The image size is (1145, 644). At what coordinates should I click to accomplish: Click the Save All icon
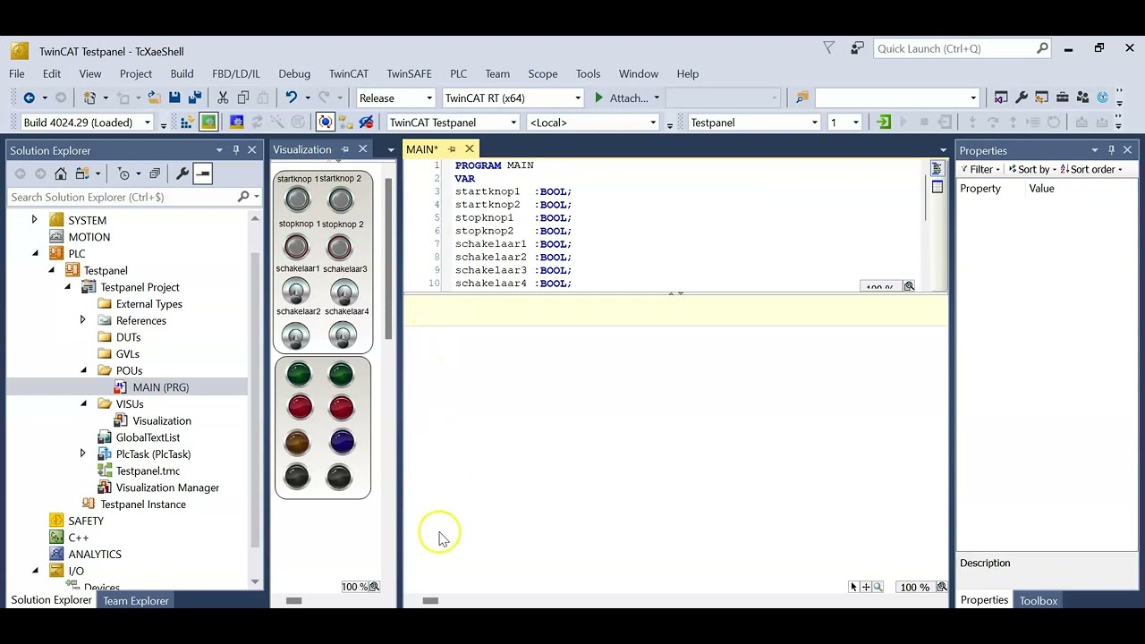coord(195,97)
